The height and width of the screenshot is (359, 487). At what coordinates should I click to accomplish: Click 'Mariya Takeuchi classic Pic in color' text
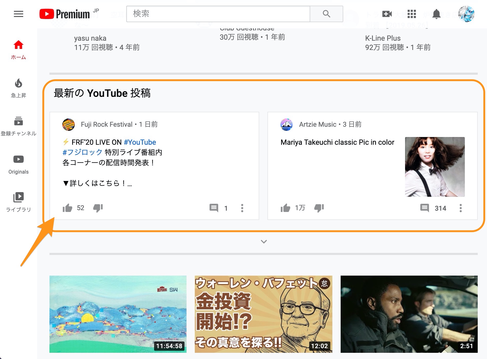click(337, 142)
